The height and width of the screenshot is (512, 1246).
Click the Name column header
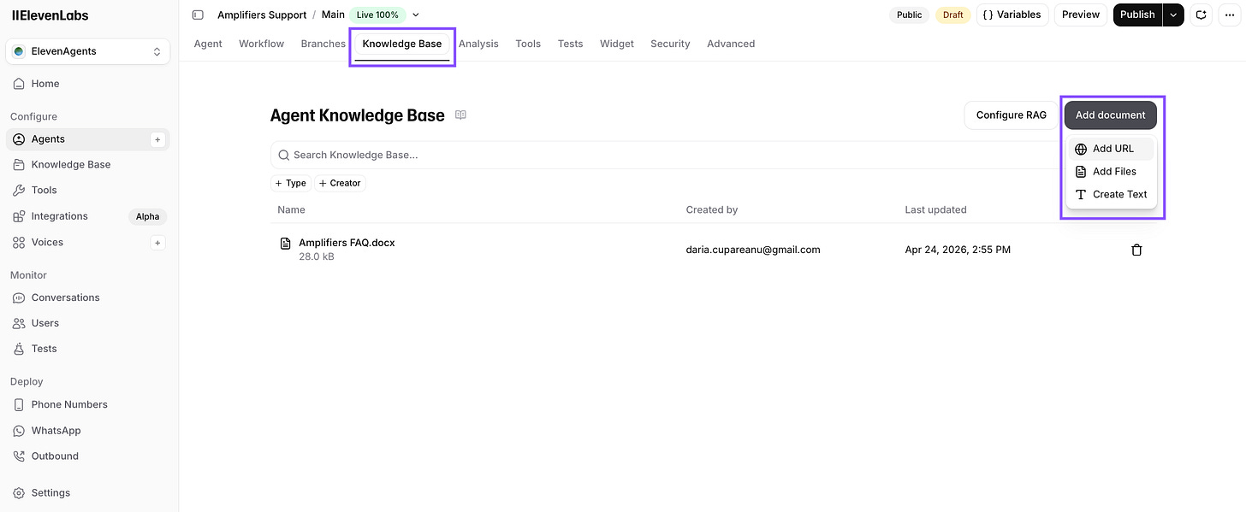pyautogui.click(x=291, y=210)
